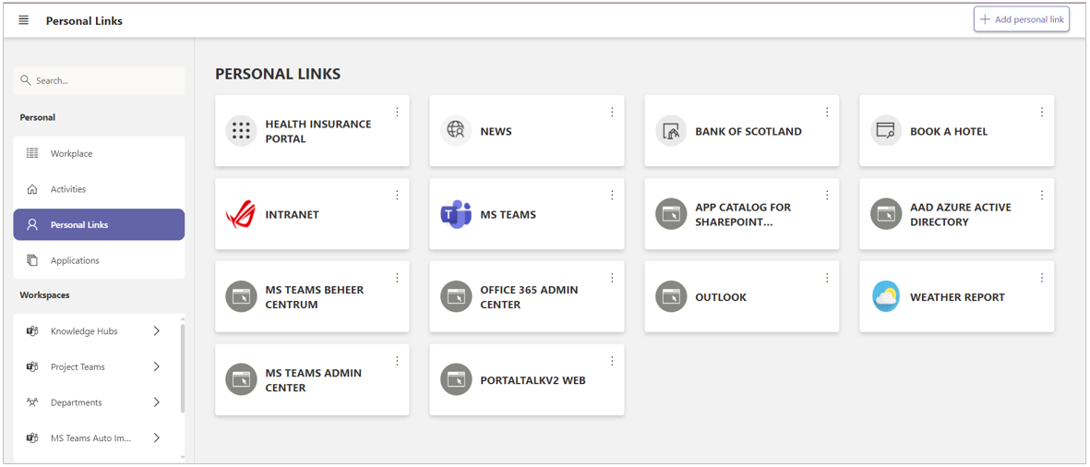Open more options for Intranet card

[x=397, y=196]
